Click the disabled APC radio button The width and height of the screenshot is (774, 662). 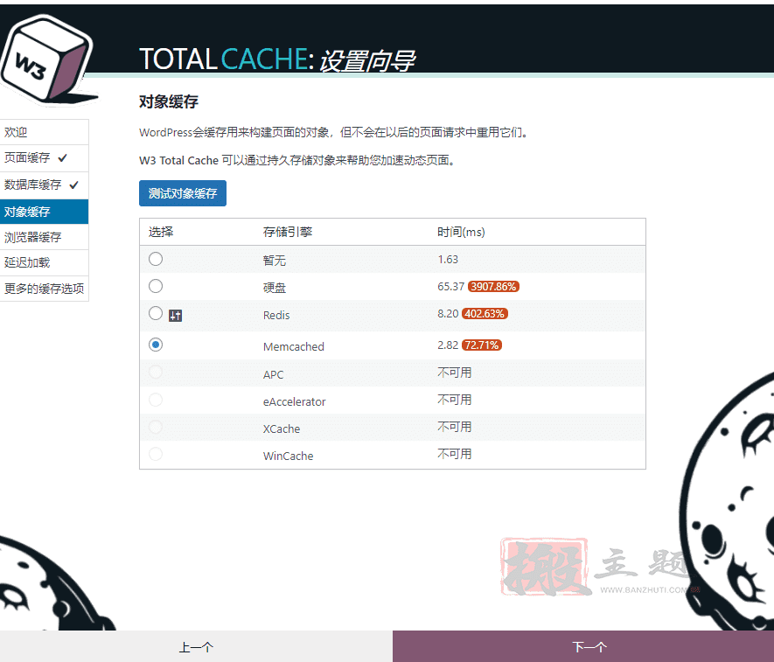156,373
